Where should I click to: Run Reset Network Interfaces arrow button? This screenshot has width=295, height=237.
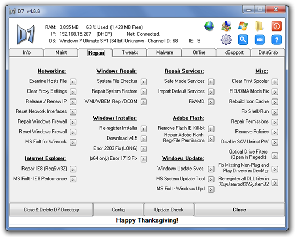(73, 112)
